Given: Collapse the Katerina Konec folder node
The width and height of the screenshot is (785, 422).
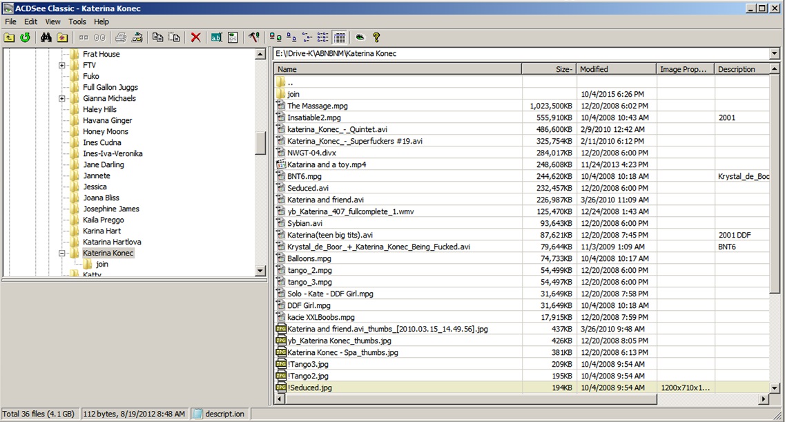Looking at the screenshot, I should pyautogui.click(x=61, y=253).
